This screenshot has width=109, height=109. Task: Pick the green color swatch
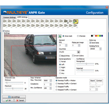pos(100,36)
